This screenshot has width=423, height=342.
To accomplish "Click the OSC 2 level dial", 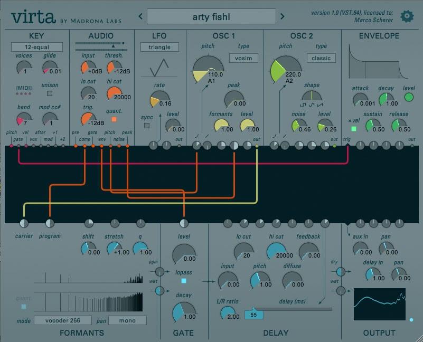I will tap(325, 126).
